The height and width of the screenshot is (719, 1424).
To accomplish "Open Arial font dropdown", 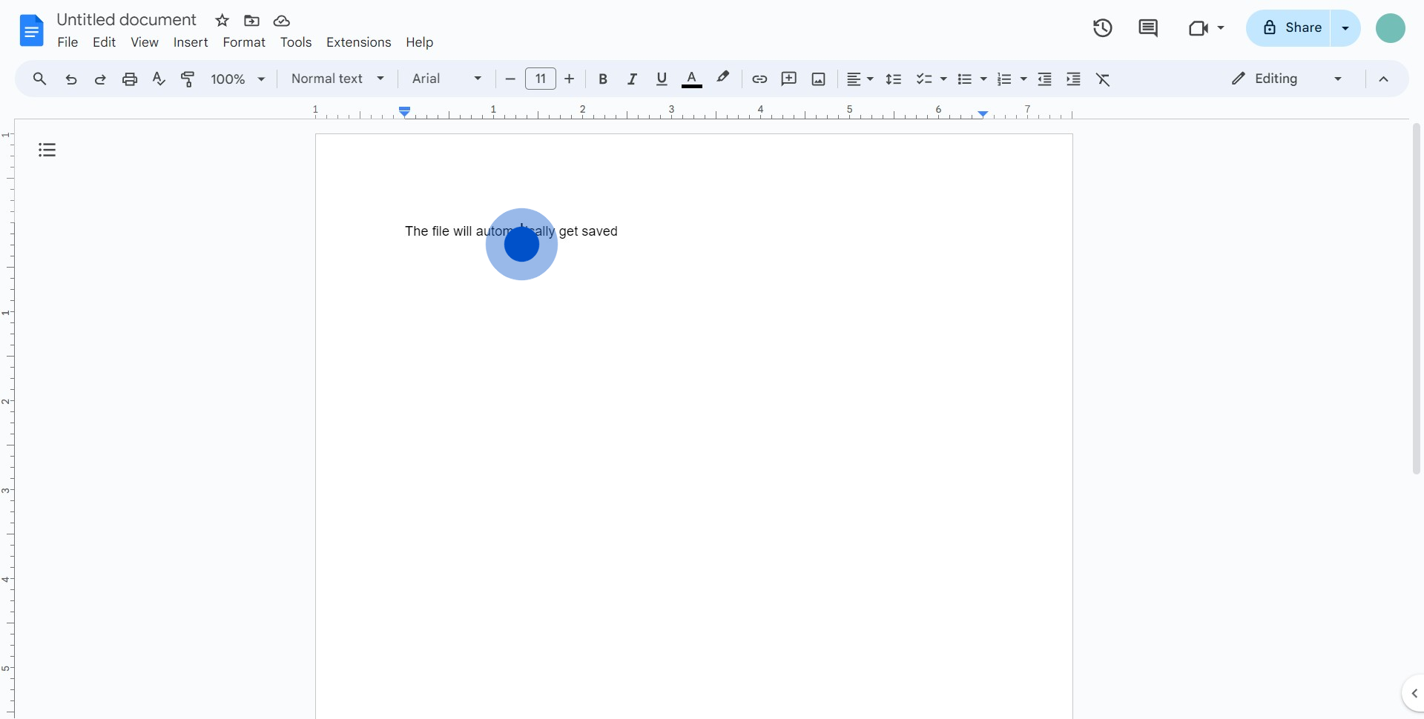I will (x=447, y=79).
